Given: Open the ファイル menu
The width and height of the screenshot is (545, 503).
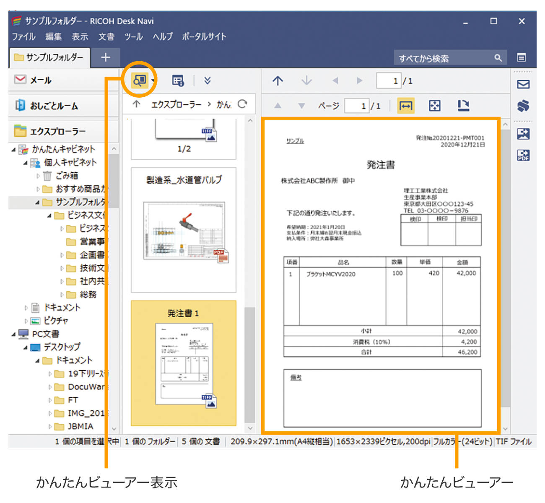Looking at the screenshot, I should pyautogui.click(x=23, y=37).
